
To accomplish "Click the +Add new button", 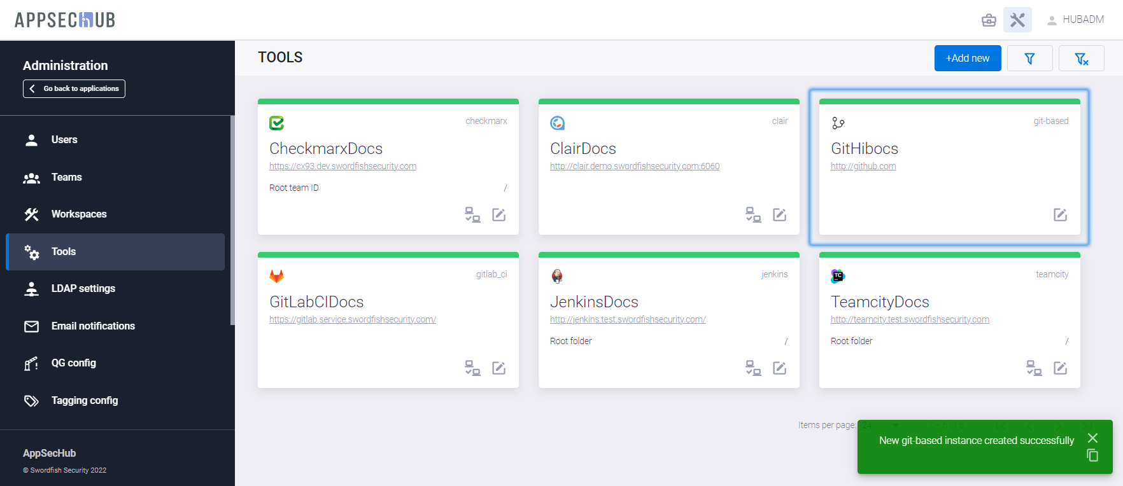I will tap(967, 59).
